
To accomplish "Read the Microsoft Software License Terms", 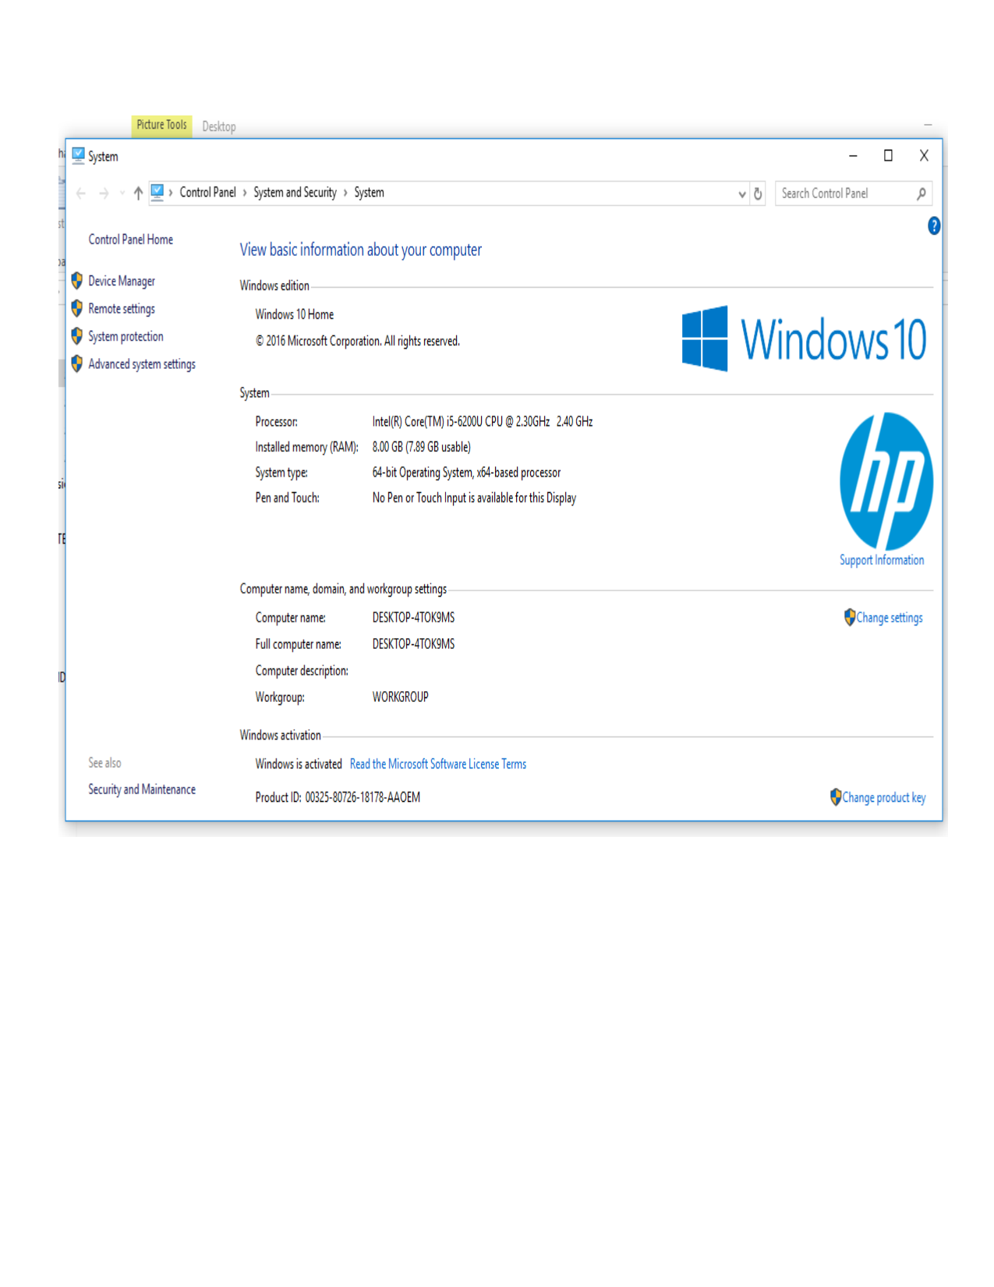I will (x=438, y=764).
